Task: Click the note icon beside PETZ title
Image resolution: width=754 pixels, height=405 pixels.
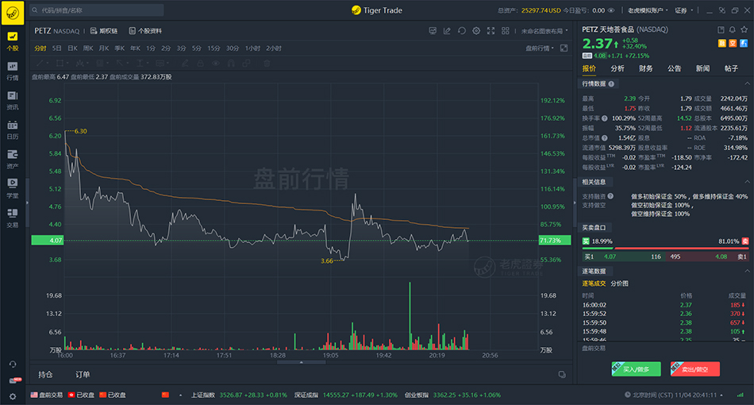Action: tap(721, 29)
